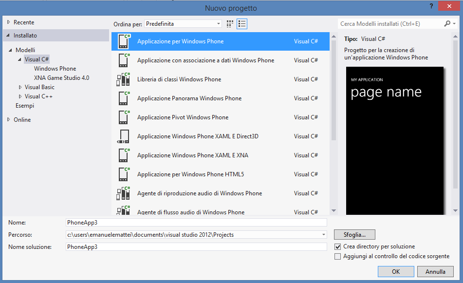Collapse the Installato section
The image size is (463, 283).
(x=8, y=36)
